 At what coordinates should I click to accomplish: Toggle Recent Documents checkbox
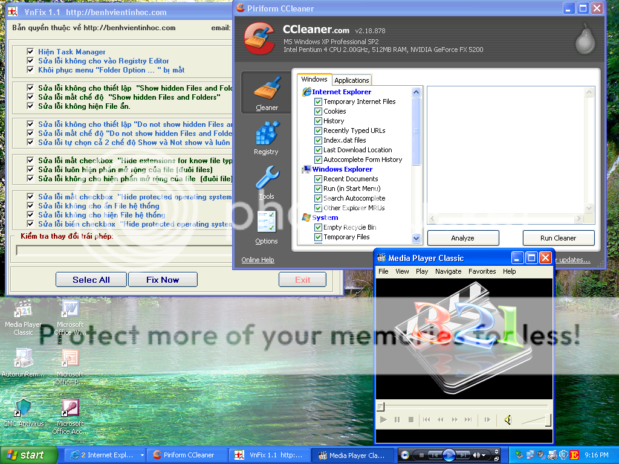click(318, 179)
